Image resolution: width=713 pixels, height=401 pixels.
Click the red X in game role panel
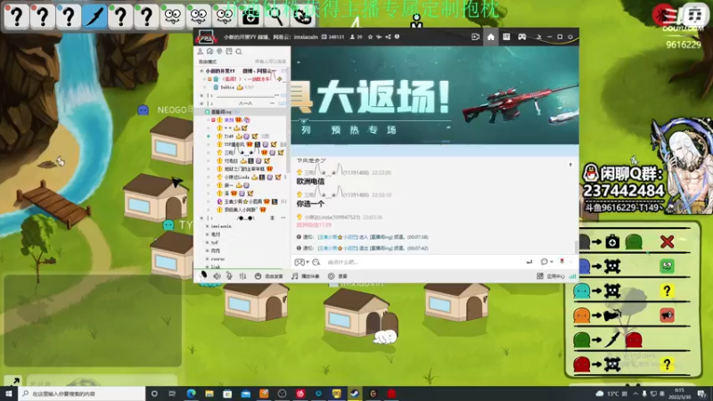point(667,241)
